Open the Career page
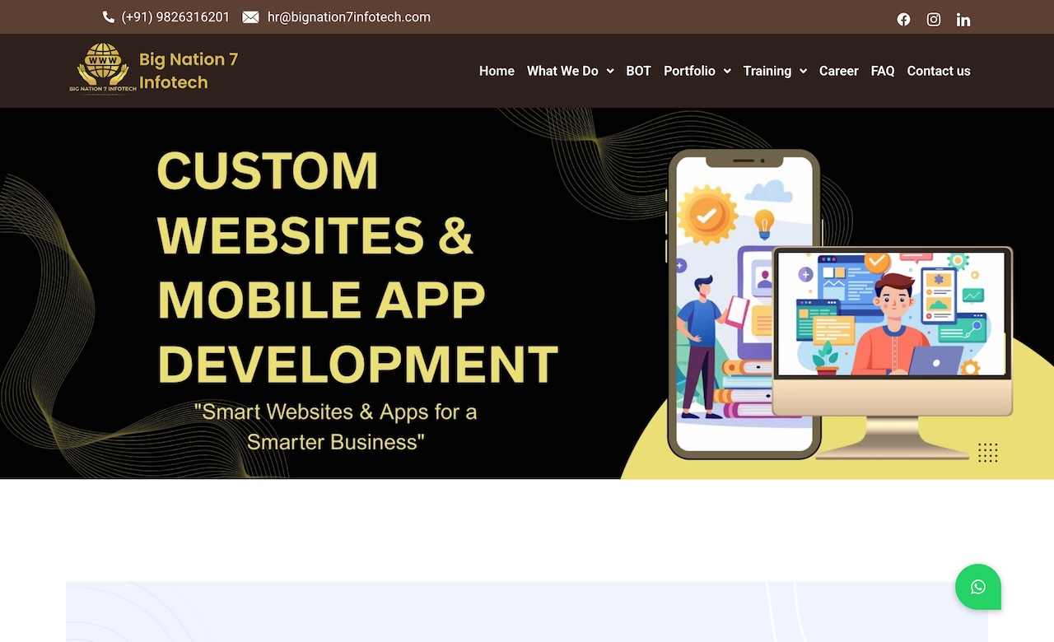 click(x=838, y=71)
